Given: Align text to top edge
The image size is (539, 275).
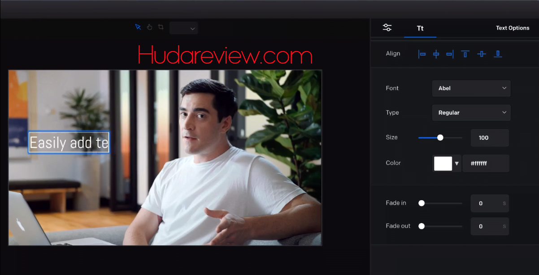Looking at the screenshot, I should (465, 54).
